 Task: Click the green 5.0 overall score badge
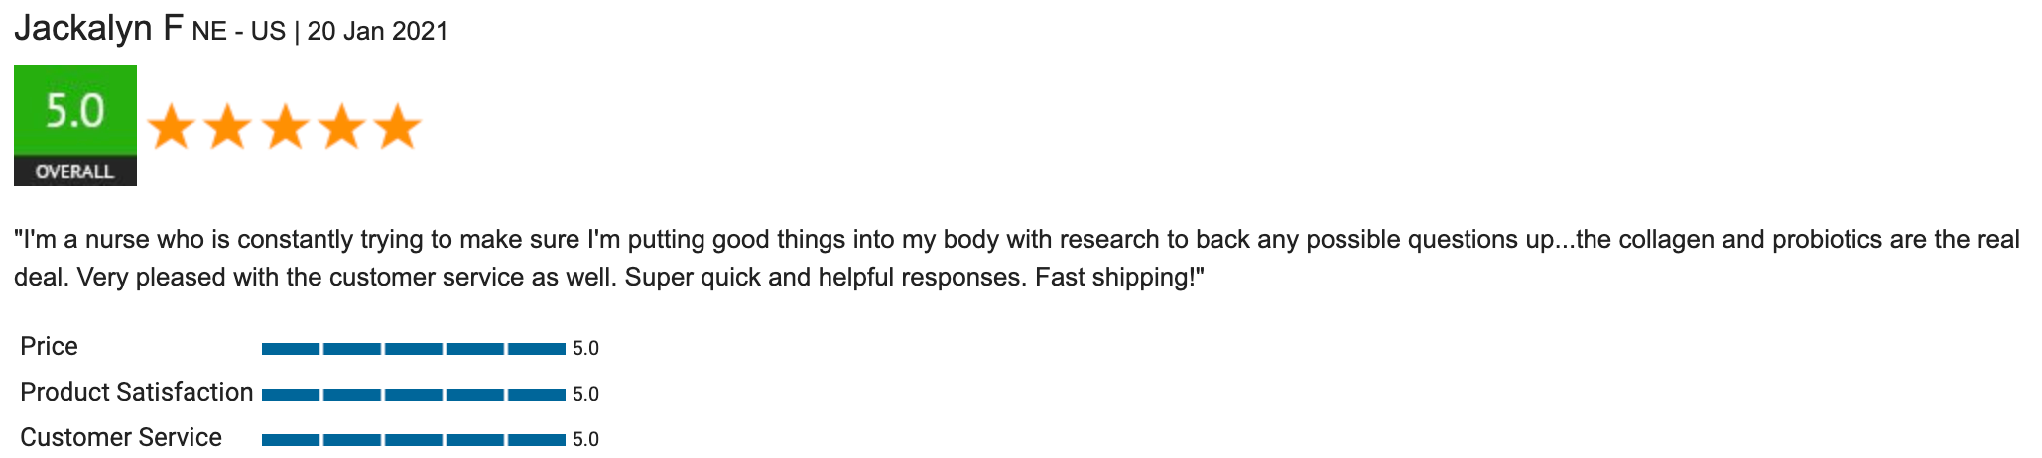point(75,111)
